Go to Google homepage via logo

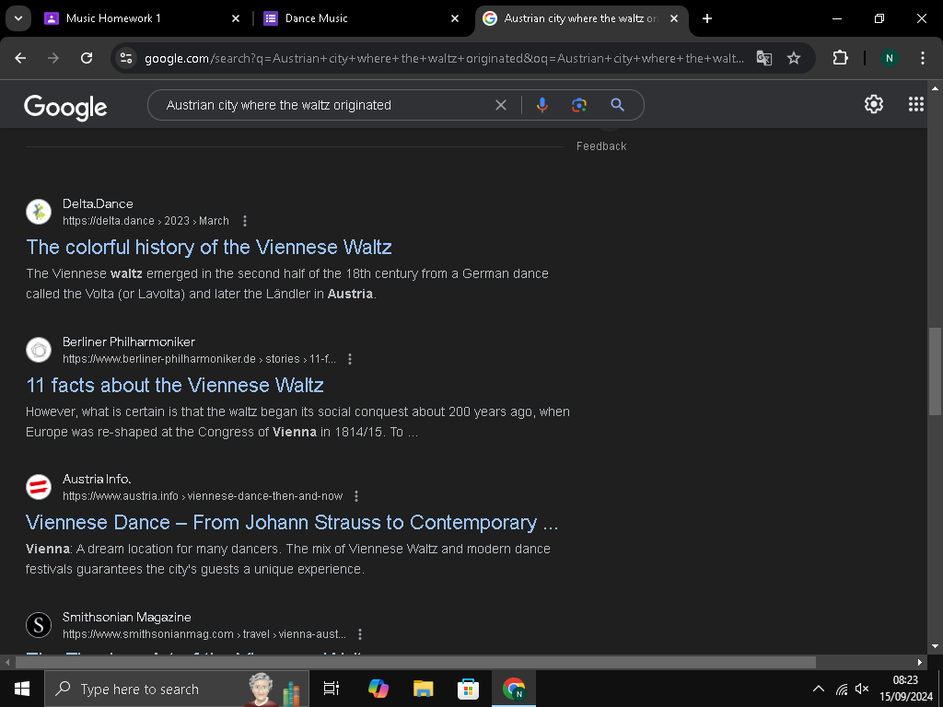65,107
